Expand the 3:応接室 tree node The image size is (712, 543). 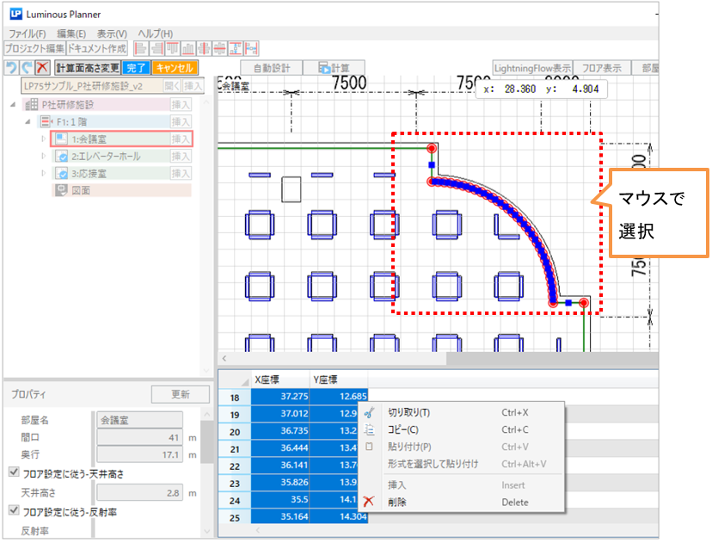click(x=44, y=174)
